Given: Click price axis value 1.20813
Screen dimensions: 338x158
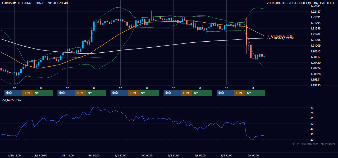Looking at the screenshot, I should click(x=316, y=51).
